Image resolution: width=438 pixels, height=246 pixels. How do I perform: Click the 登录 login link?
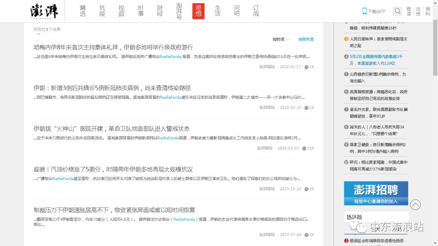[x=408, y=11]
